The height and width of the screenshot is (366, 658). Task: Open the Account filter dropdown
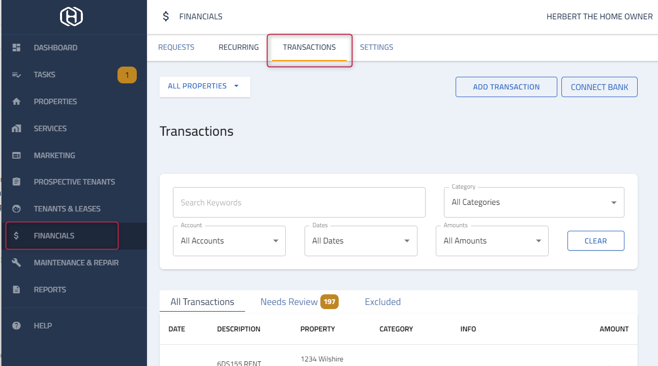[229, 241]
